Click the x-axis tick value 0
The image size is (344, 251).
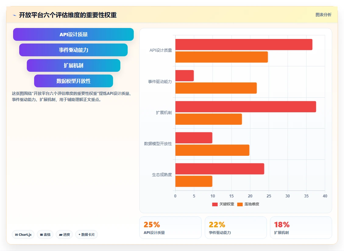175,196
